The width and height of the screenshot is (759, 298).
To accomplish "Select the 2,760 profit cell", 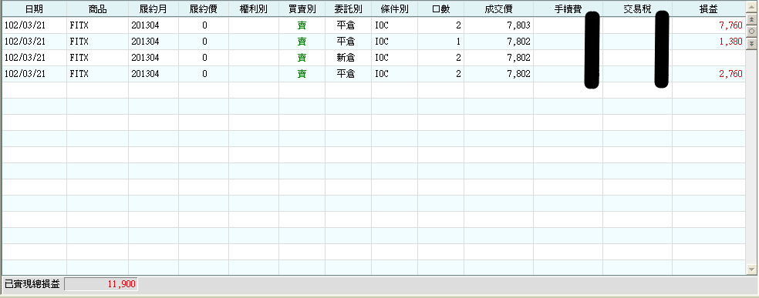I will (x=709, y=74).
